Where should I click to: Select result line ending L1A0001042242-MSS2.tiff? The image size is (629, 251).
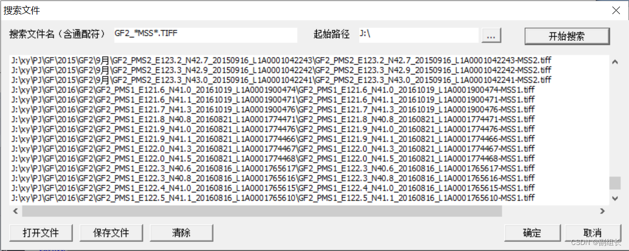coord(282,70)
